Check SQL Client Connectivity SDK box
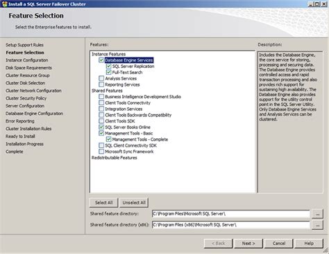This screenshot has height=254, width=329. 101,145
